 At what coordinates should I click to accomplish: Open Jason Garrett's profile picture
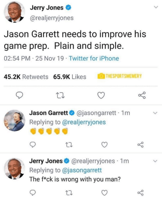pos(14,121)
